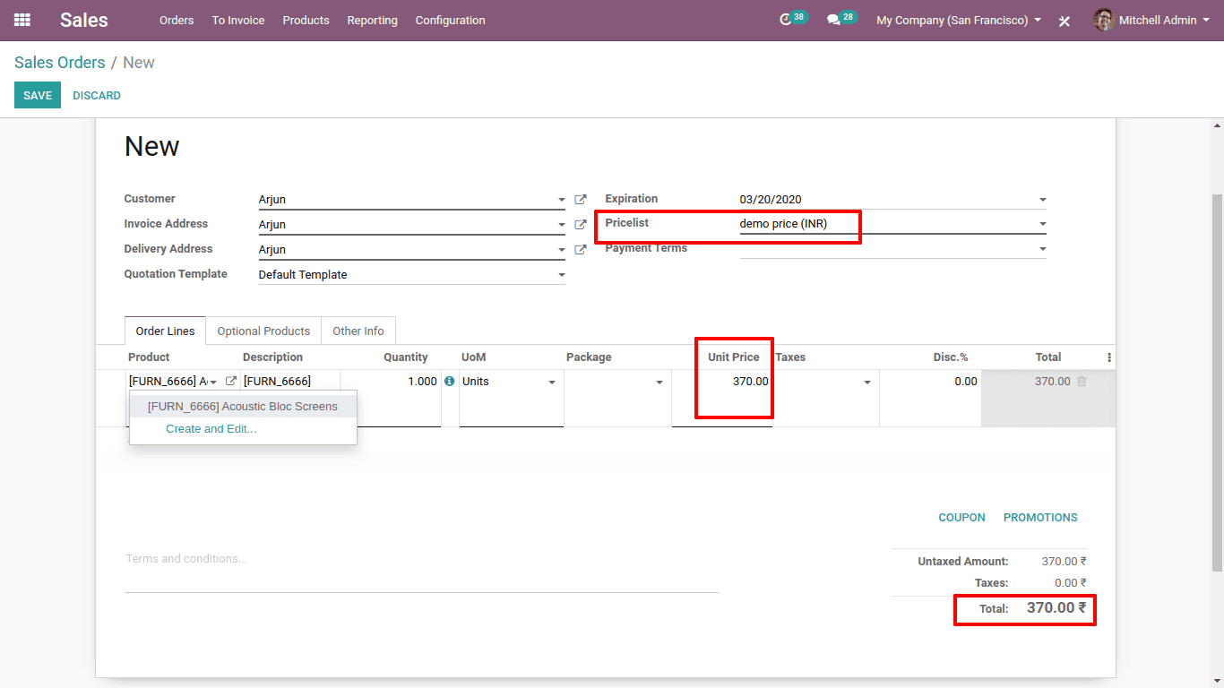The image size is (1224, 688).
Task: Click the Taxes column header
Action: click(790, 357)
